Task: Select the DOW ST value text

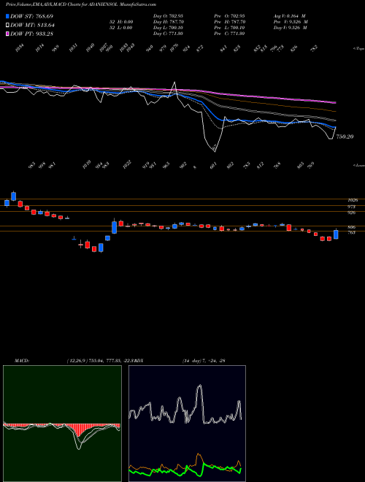Action: (31, 16)
